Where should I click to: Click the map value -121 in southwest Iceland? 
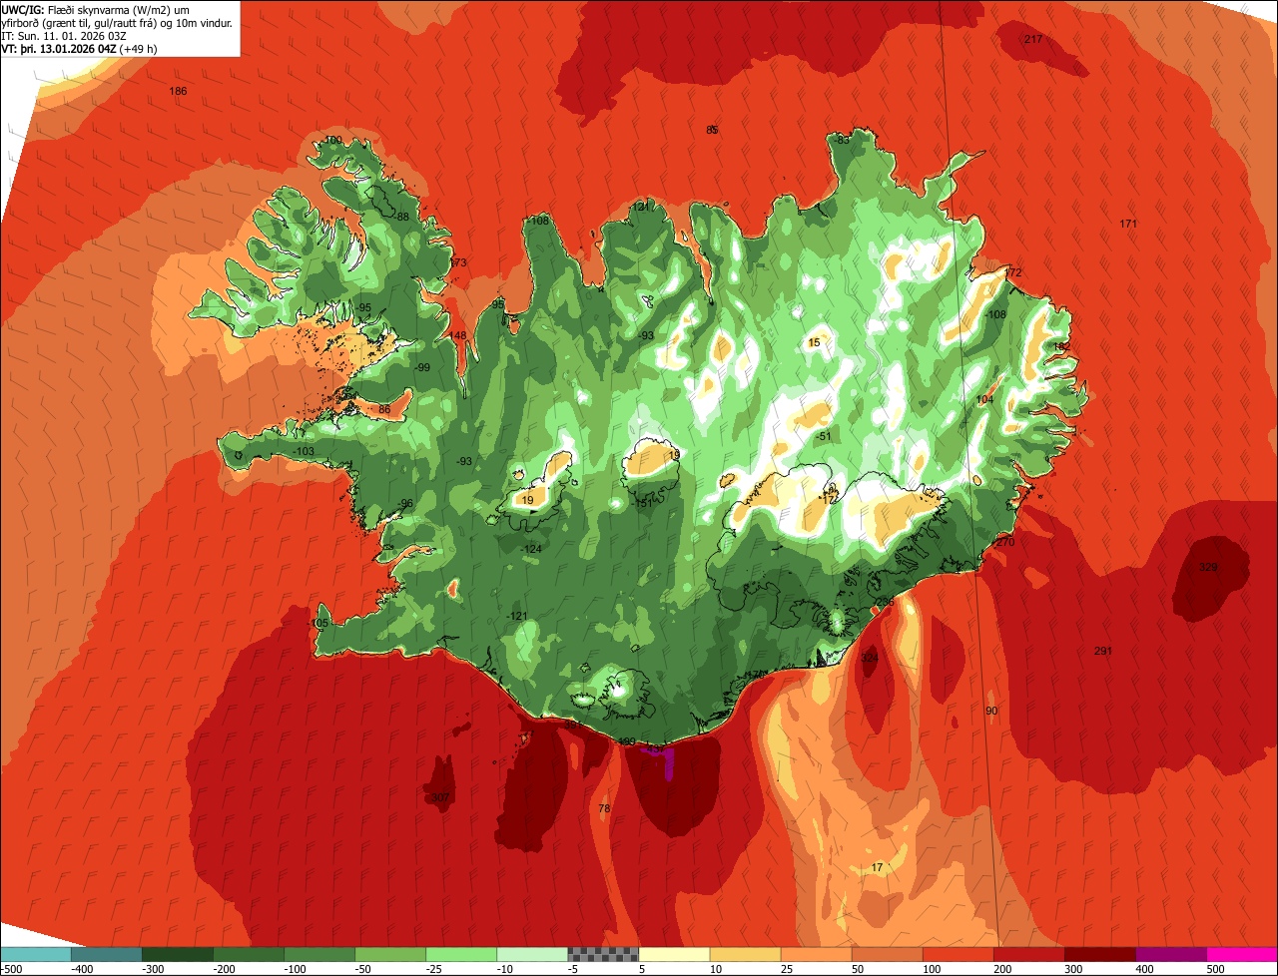point(516,616)
